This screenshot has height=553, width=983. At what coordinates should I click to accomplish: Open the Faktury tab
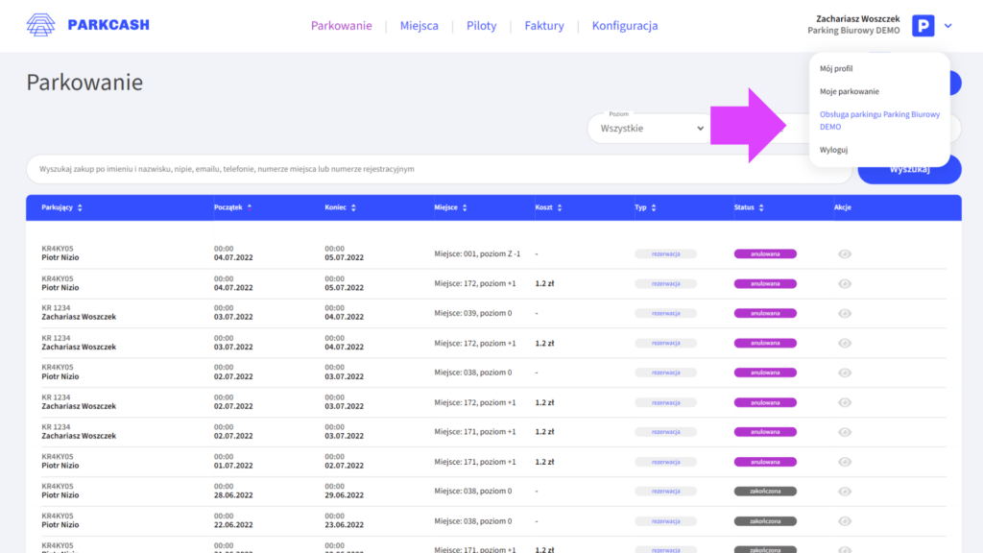(544, 26)
